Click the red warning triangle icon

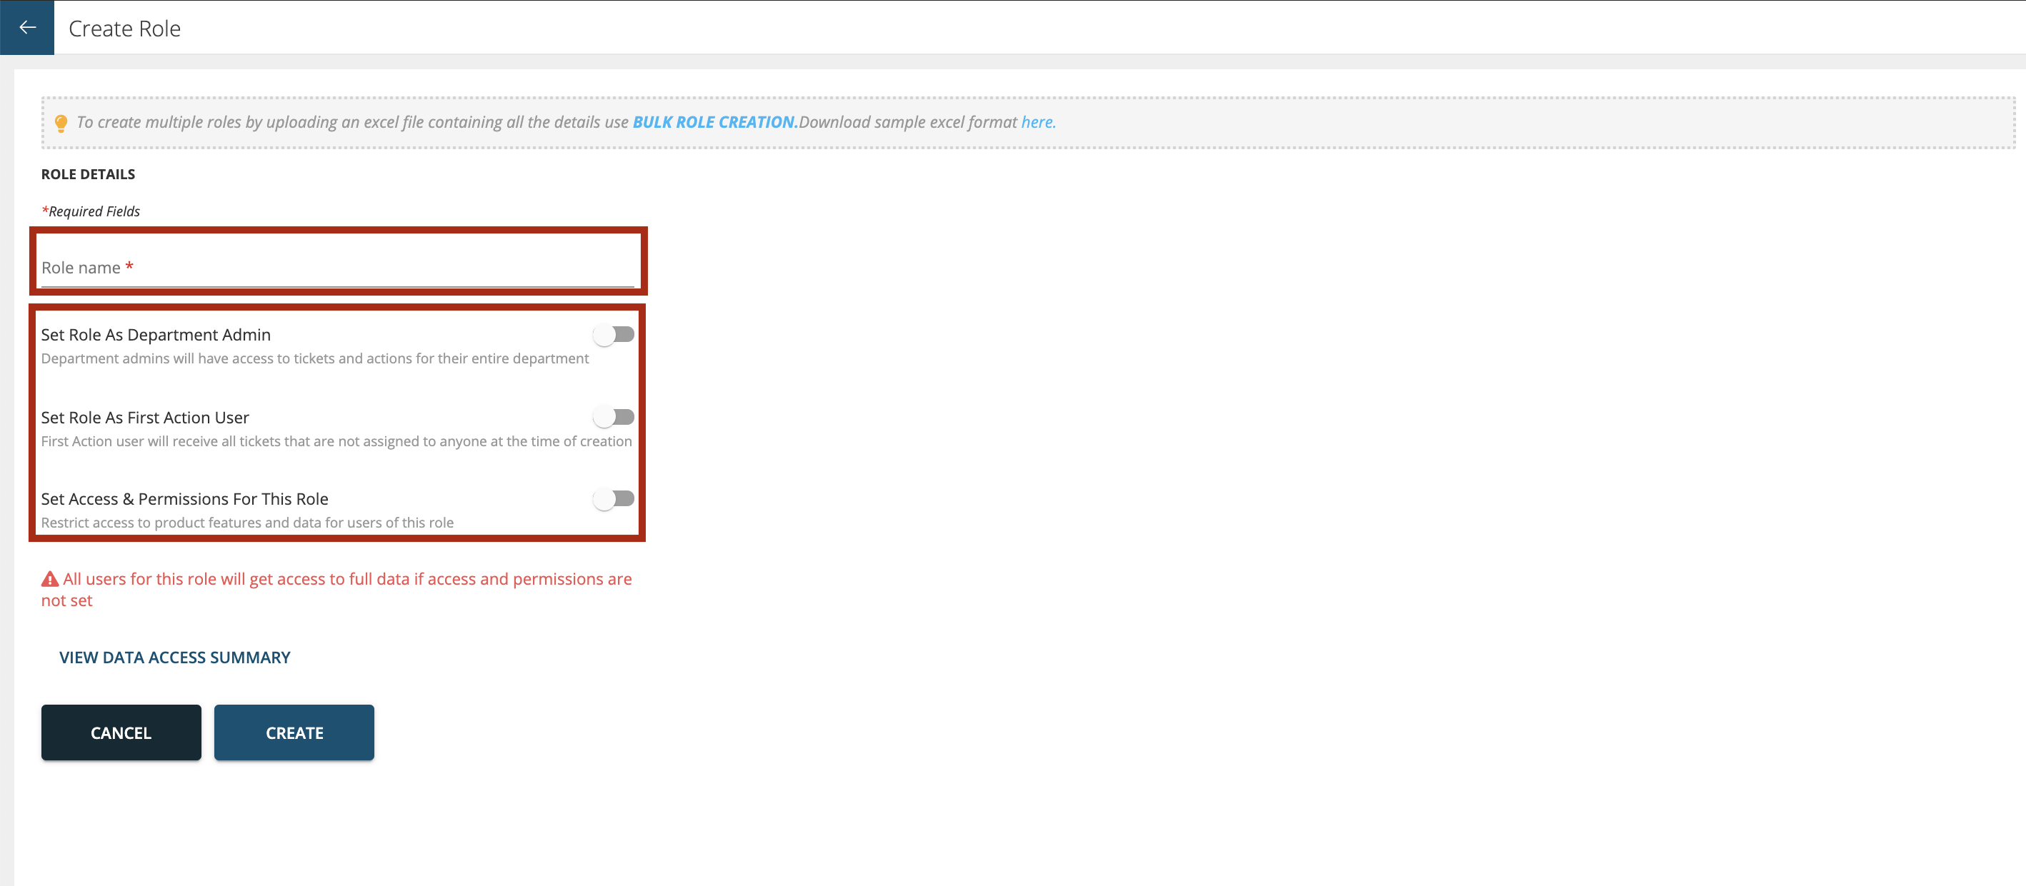(49, 580)
